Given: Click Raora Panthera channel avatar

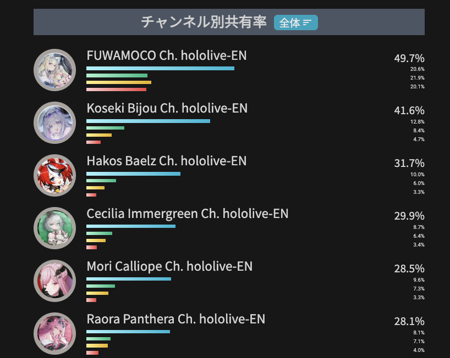Looking at the screenshot, I should pyautogui.click(x=55, y=333).
